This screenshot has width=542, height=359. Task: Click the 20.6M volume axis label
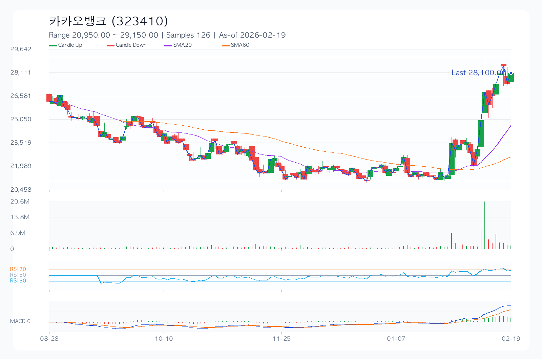pyautogui.click(x=20, y=202)
